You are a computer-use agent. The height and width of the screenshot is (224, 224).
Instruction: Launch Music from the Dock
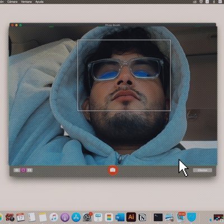54,217
